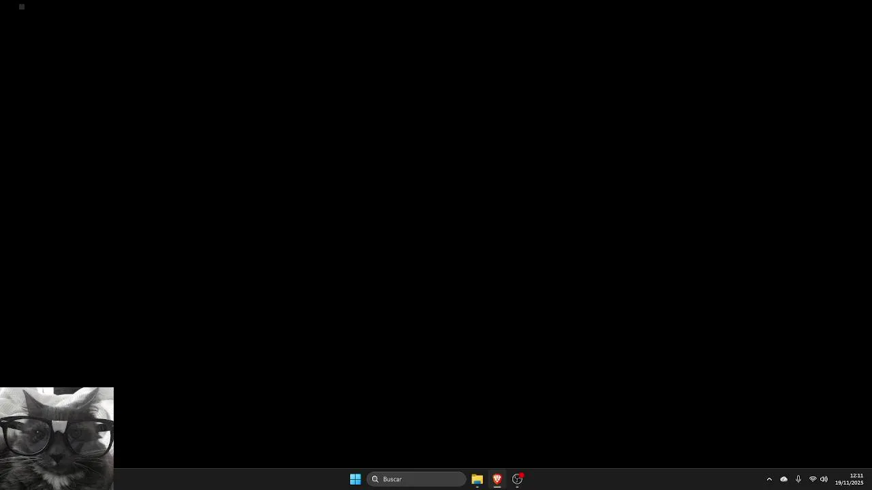Open the Wi-Fi network icon

(812, 479)
